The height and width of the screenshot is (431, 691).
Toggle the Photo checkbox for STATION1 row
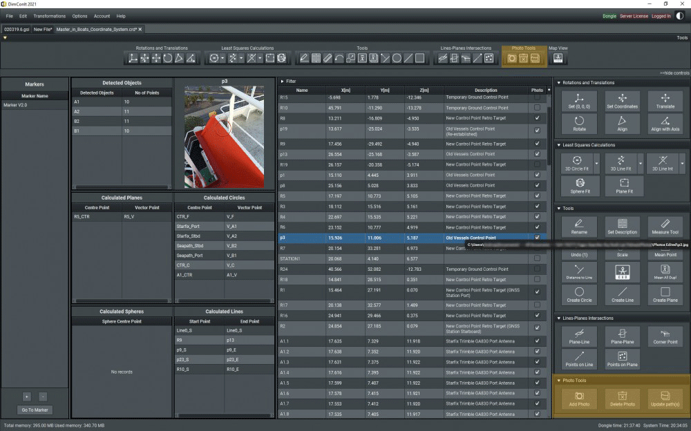(x=538, y=258)
